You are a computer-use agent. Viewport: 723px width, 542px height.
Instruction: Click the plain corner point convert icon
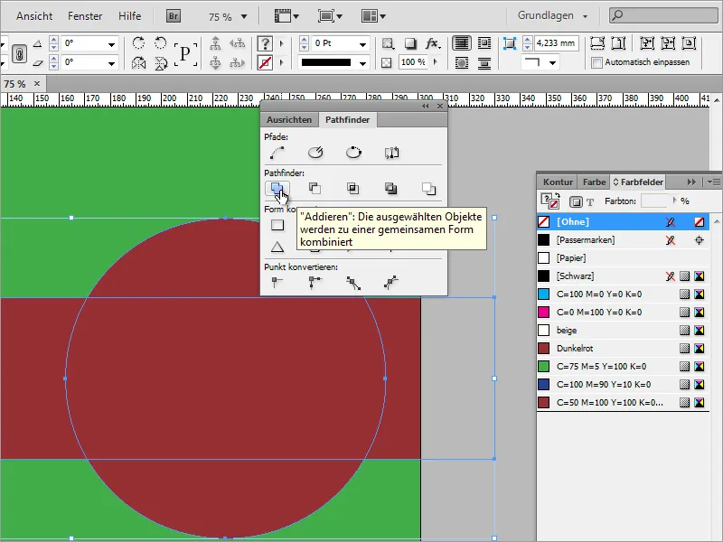tap(277, 282)
